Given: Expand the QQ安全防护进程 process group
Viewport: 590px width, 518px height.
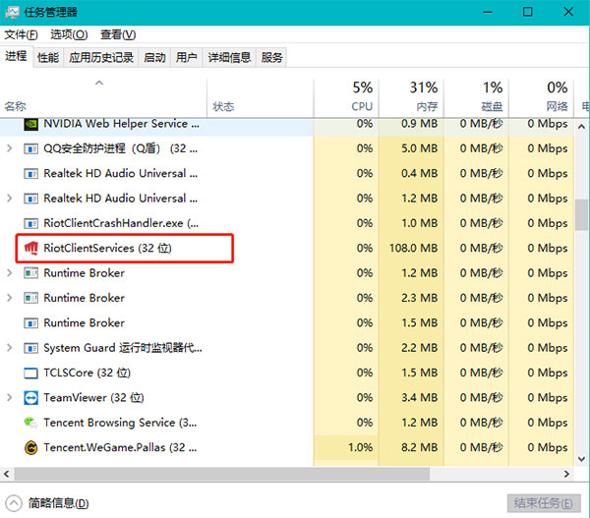Looking at the screenshot, I should (x=10, y=149).
